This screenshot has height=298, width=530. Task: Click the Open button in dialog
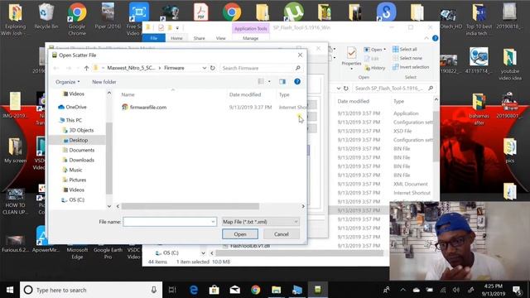click(240, 234)
